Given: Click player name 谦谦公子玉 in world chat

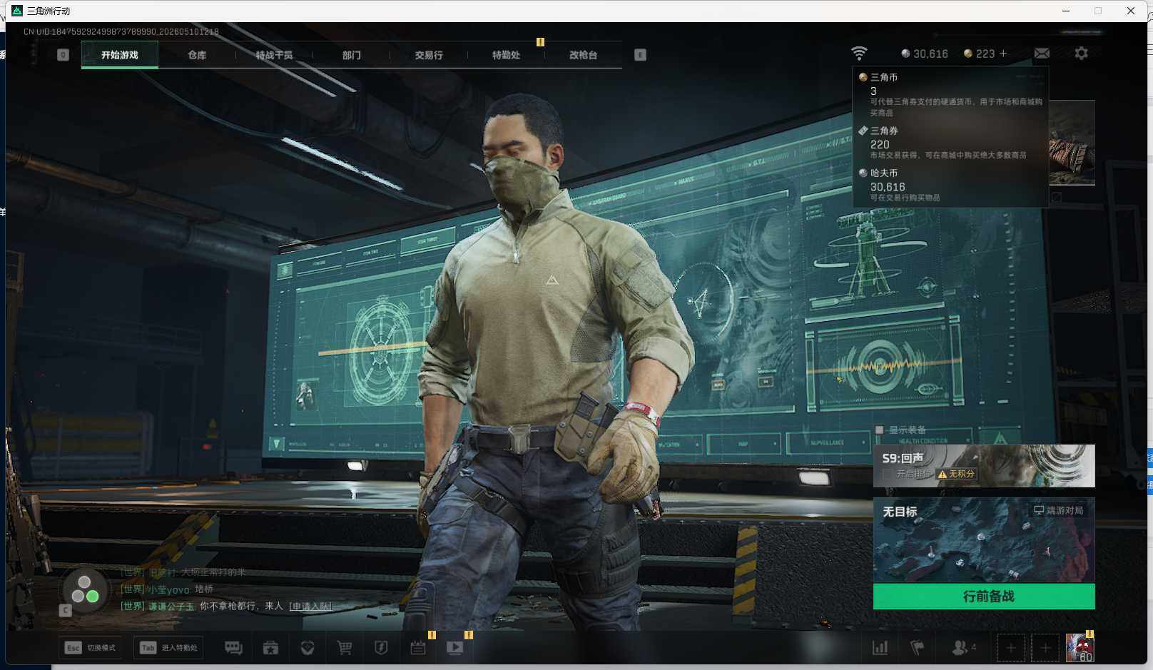Looking at the screenshot, I should click(x=171, y=606).
